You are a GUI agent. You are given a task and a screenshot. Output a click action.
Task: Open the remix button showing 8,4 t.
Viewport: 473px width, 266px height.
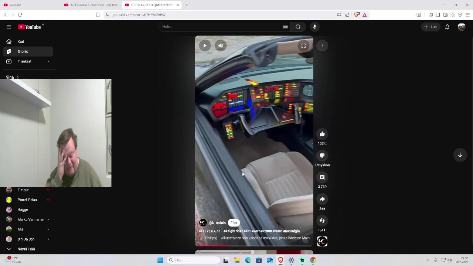click(322, 221)
